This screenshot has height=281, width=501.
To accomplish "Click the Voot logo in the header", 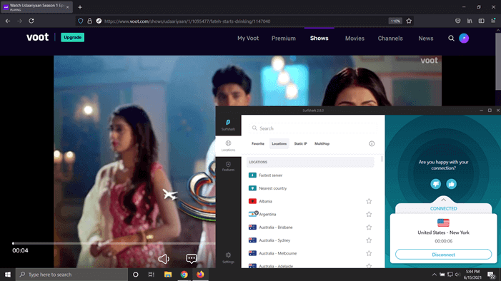I will click(38, 37).
